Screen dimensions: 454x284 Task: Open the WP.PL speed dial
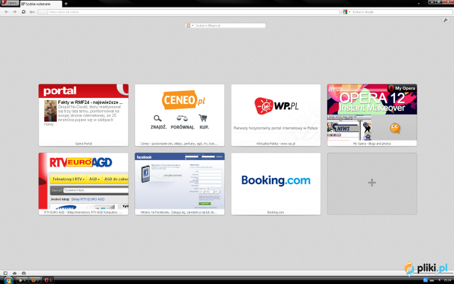[x=276, y=115]
